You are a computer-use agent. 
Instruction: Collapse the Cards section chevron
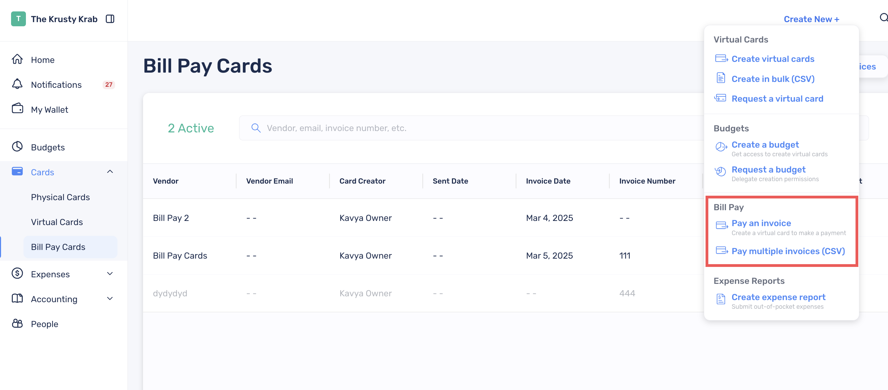[110, 172]
